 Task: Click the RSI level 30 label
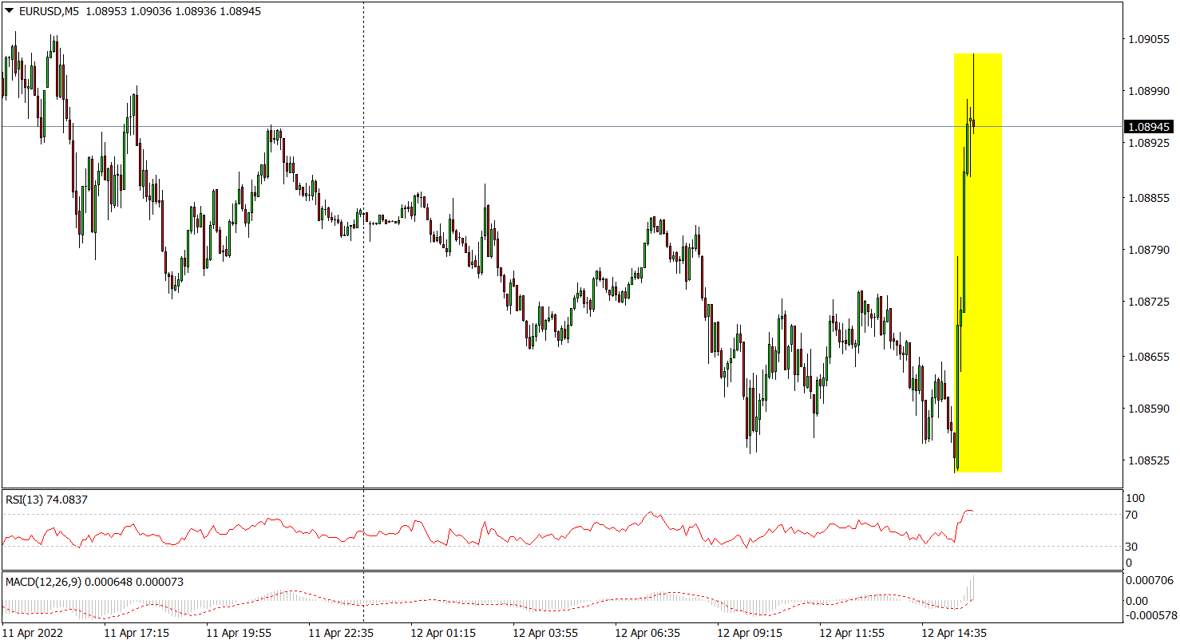pyautogui.click(x=1132, y=547)
